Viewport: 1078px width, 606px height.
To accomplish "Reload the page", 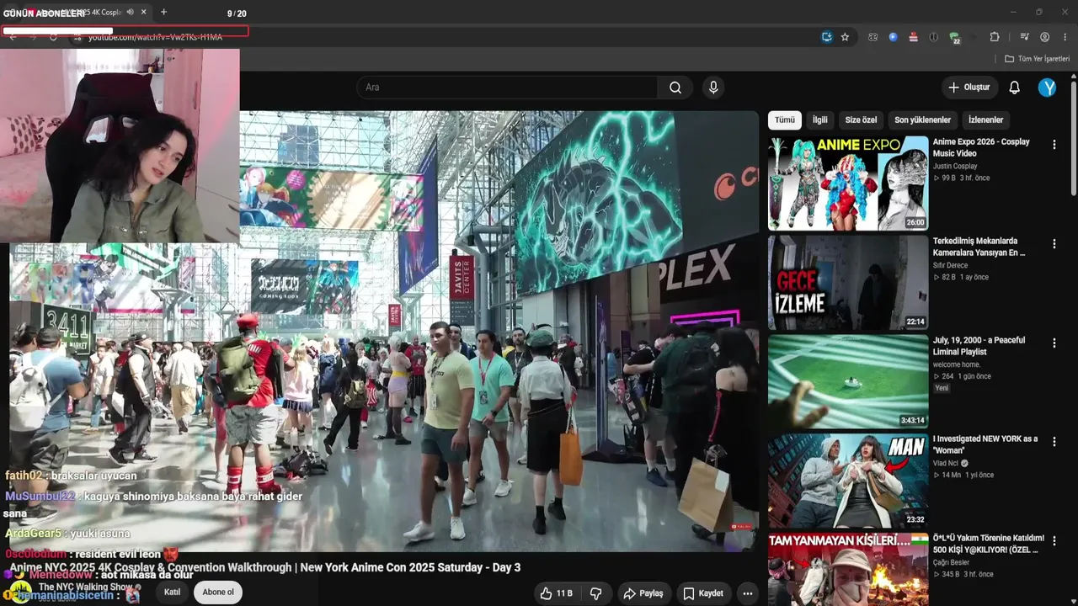I will [x=53, y=37].
